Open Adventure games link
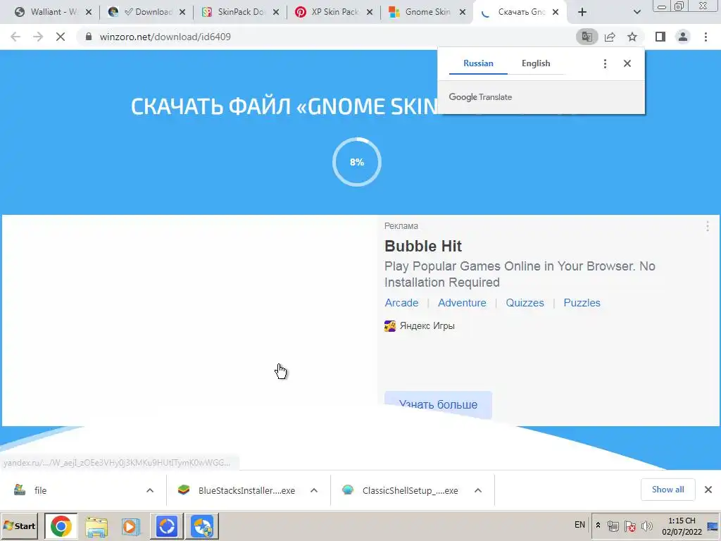721x541 pixels. 462,303
